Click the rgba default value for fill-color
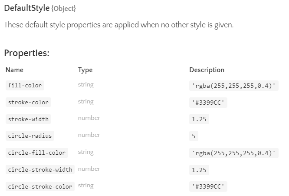Image resolution: width=289 pixels, height=196 pixels. click(x=234, y=86)
